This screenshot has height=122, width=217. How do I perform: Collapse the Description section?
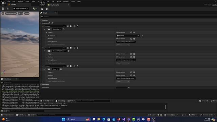pos(41,84)
